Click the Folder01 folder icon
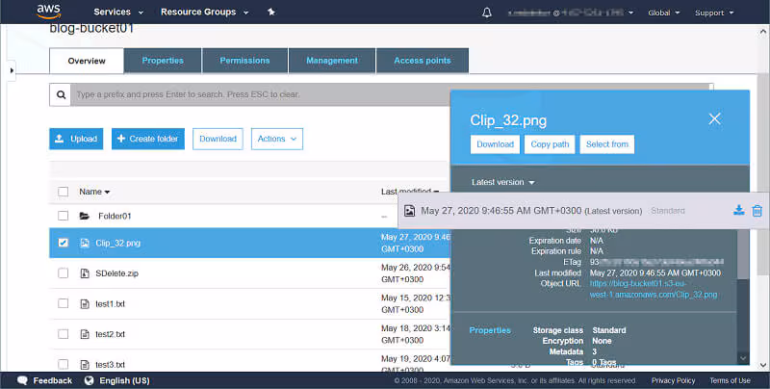Screen dimensions: 770x389 85,216
